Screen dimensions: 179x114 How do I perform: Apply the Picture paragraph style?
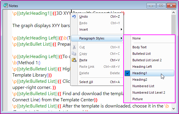[x=149, y=99]
